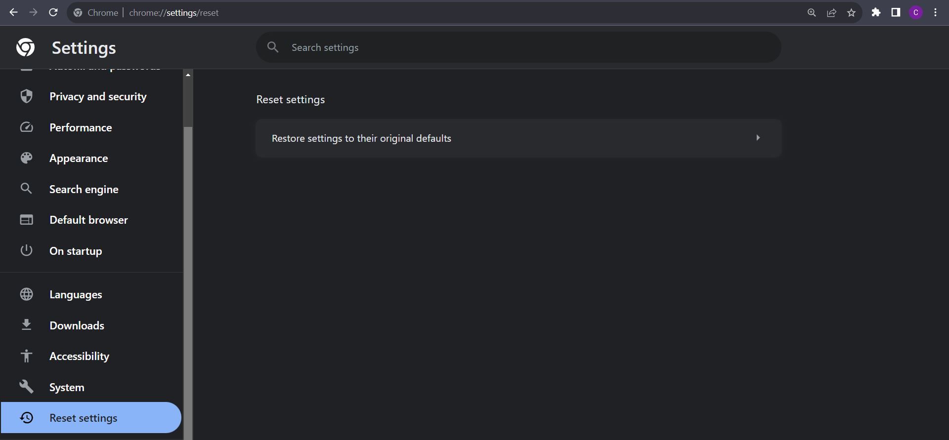Open zoom magnifier icon in address bar
The height and width of the screenshot is (440, 949).
tap(812, 13)
